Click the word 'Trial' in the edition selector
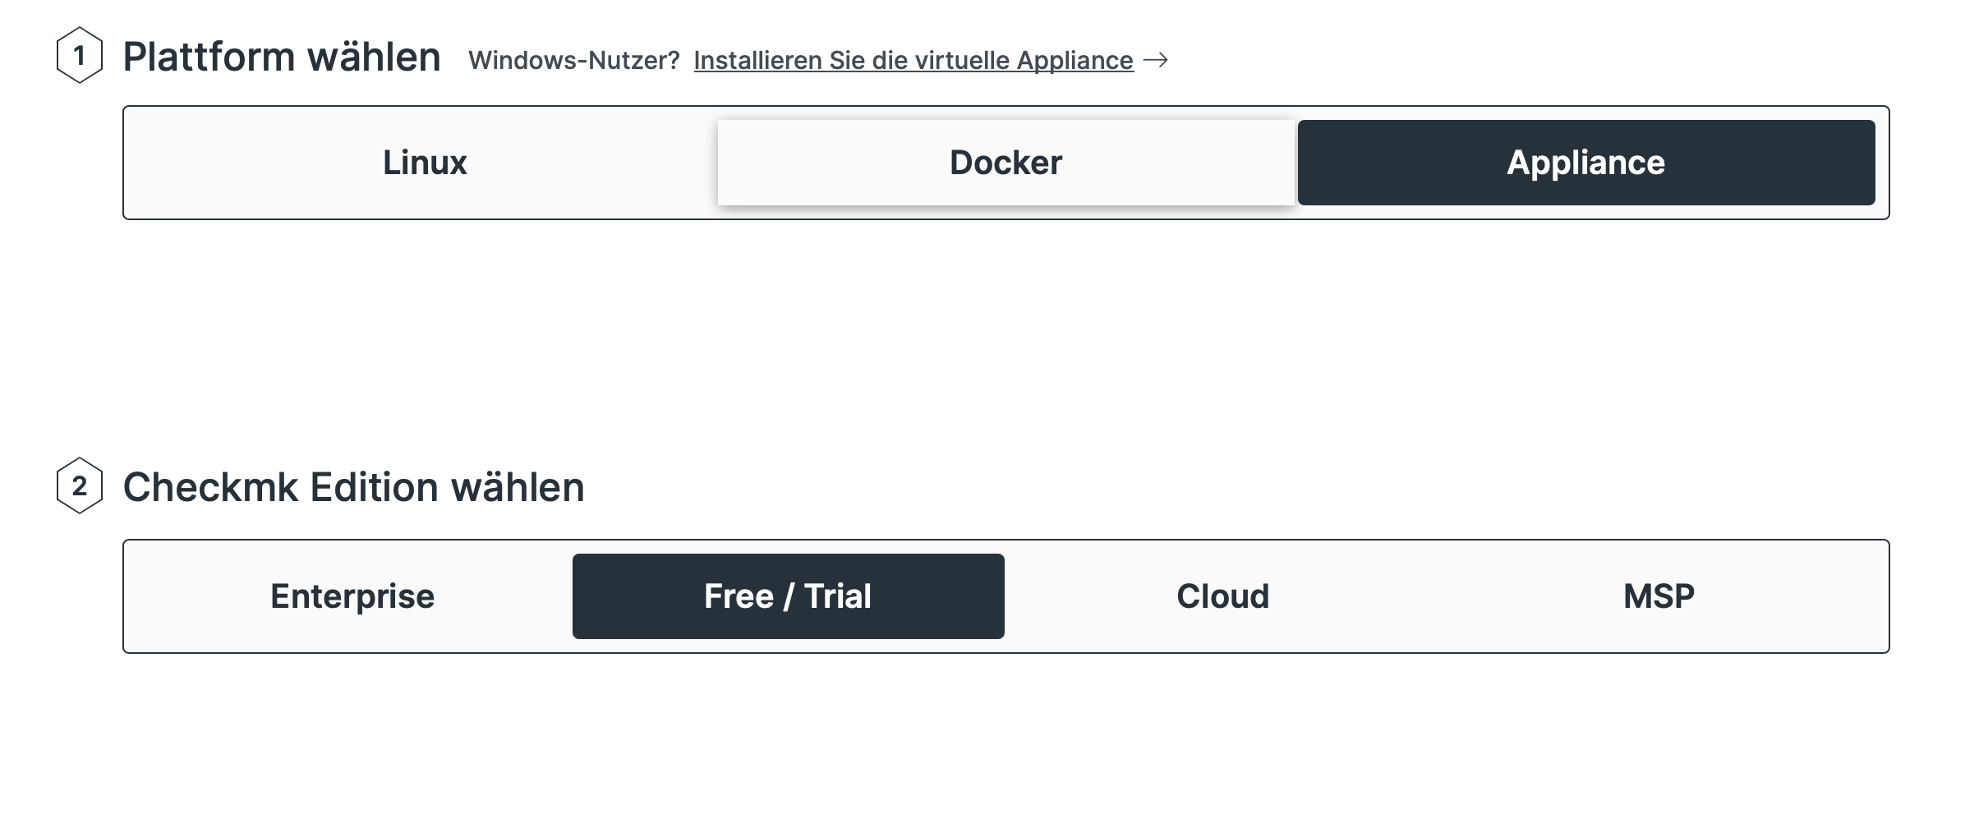Image resolution: width=1965 pixels, height=828 pixels. tap(837, 596)
